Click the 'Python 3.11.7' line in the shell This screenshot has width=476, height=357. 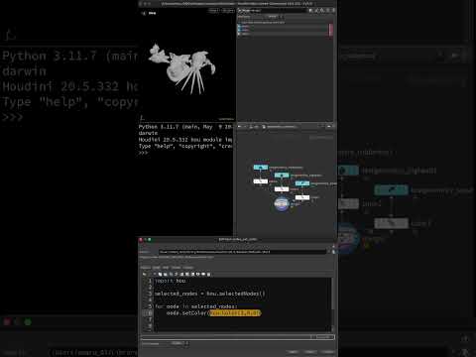[185, 127]
